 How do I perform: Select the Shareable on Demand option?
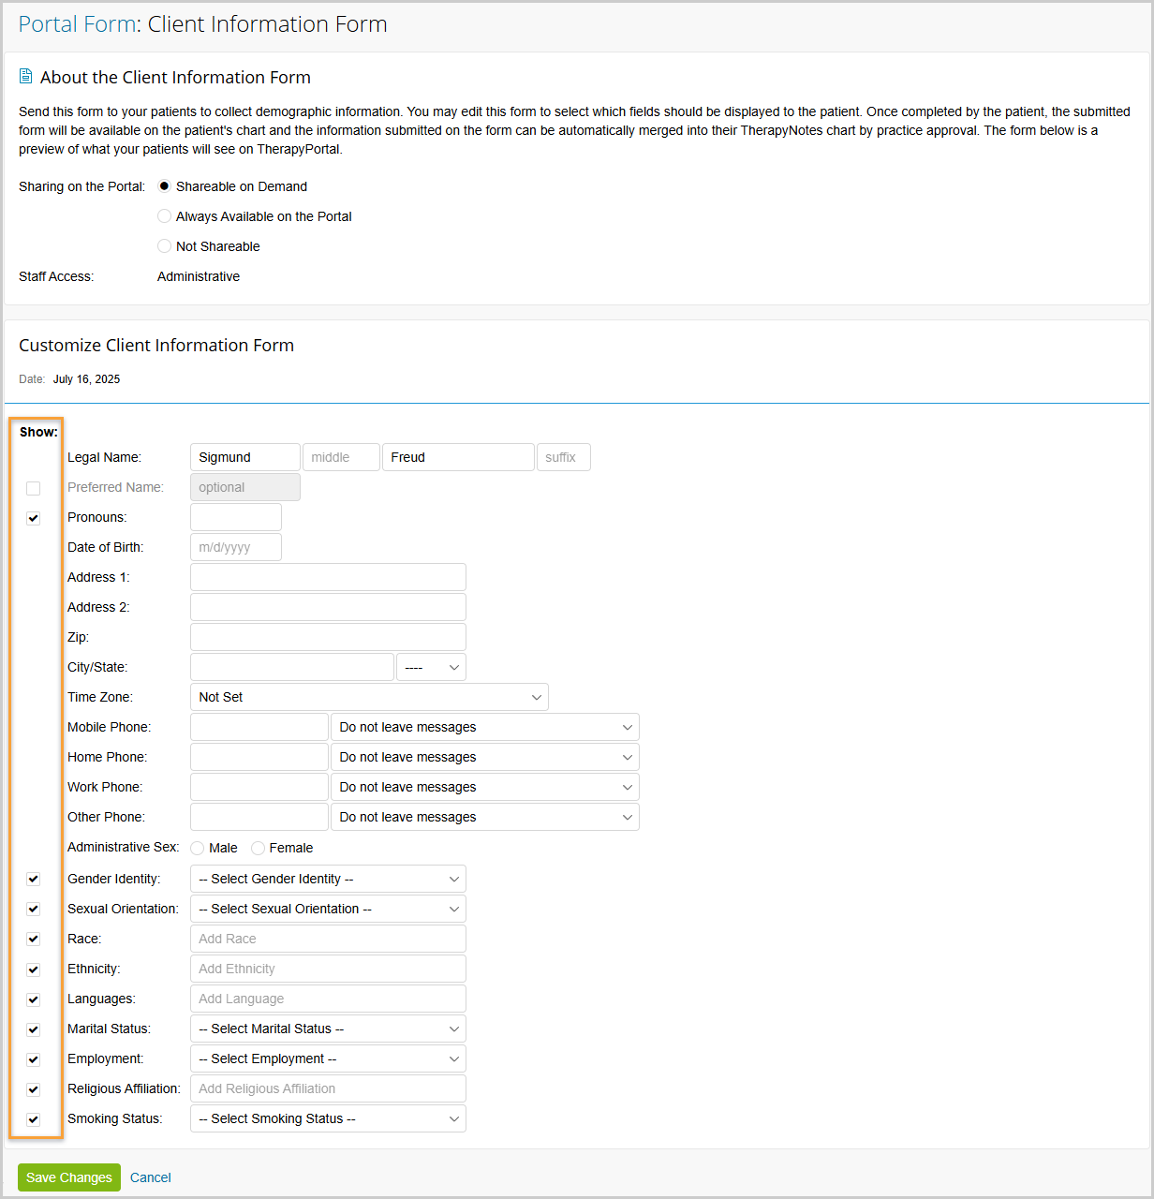coord(165,186)
